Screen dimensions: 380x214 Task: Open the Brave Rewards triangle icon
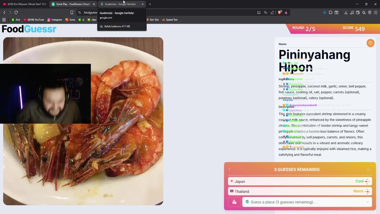pos(286,12)
